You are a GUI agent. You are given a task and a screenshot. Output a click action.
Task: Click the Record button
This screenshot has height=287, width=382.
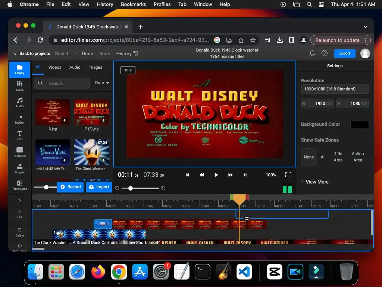coord(71,187)
